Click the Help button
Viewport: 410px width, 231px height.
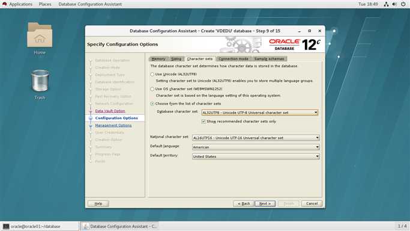click(98, 203)
